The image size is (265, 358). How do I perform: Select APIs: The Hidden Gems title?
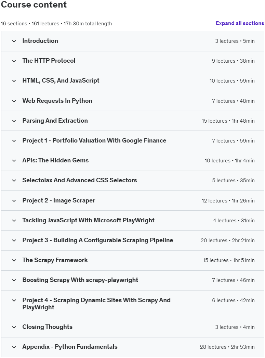click(55, 160)
